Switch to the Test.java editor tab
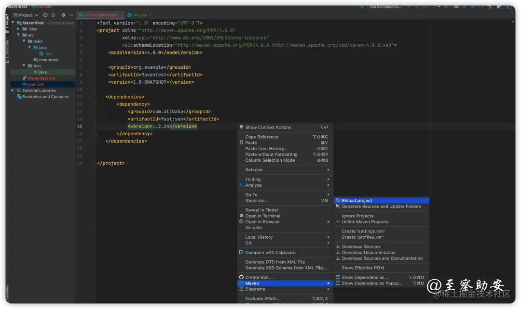The width and height of the screenshot is (521, 309). tap(139, 15)
